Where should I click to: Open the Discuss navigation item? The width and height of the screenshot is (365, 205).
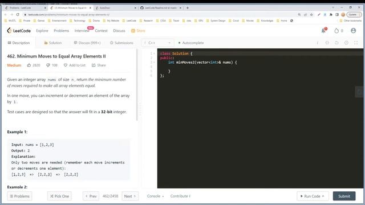(x=119, y=31)
